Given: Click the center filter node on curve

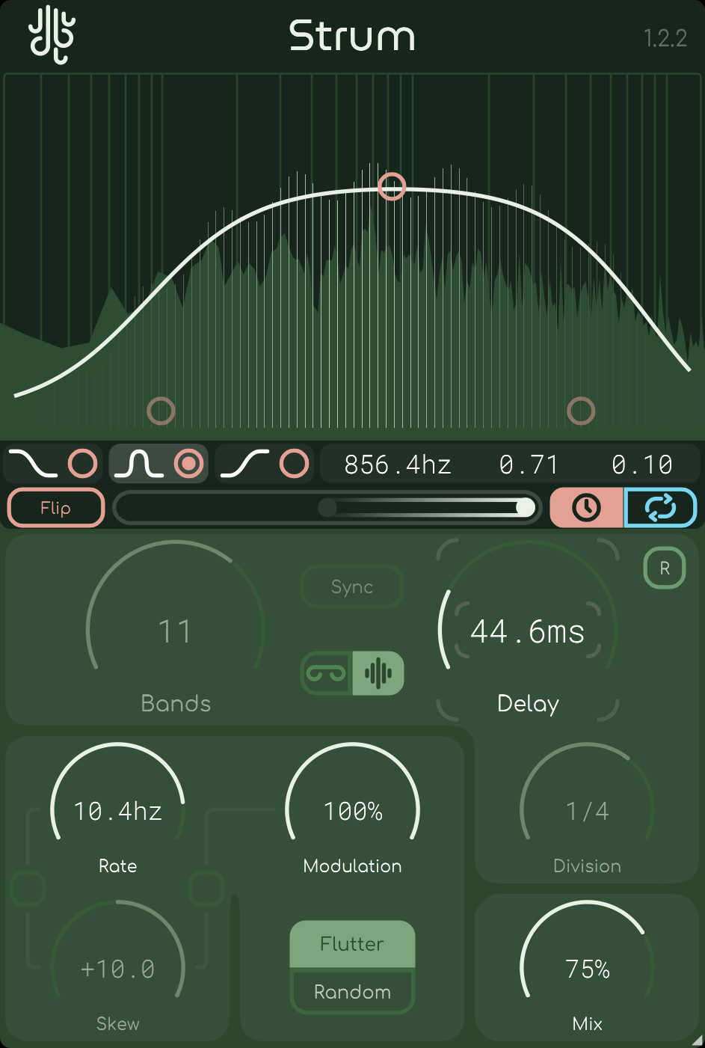Looking at the screenshot, I should [392, 186].
